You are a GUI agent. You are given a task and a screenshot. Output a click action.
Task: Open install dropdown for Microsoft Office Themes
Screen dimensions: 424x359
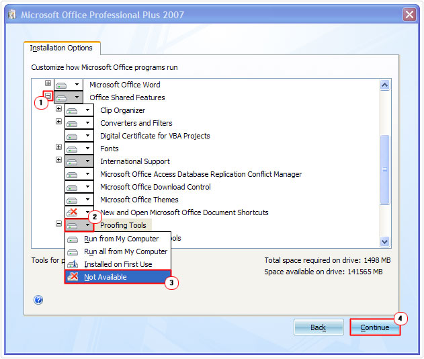click(79, 200)
